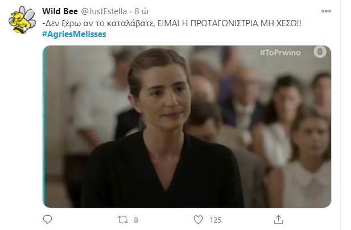The height and width of the screenshot is (230, 351).
Task: Click the channel 8 logo in the GIF
Action: tap(320, 52)
